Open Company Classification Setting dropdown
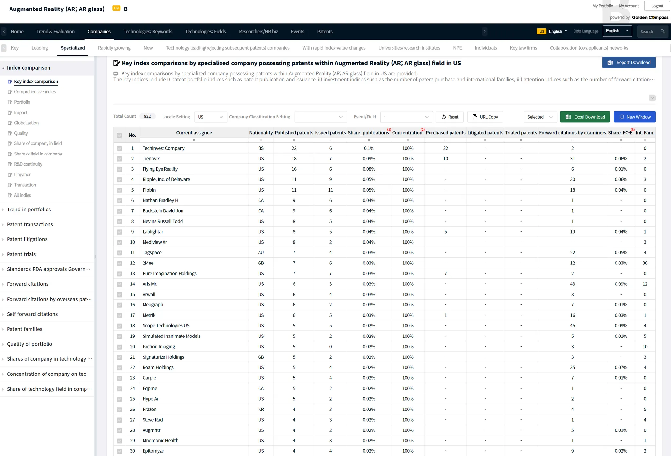671x456 pixels. [320, 117]
